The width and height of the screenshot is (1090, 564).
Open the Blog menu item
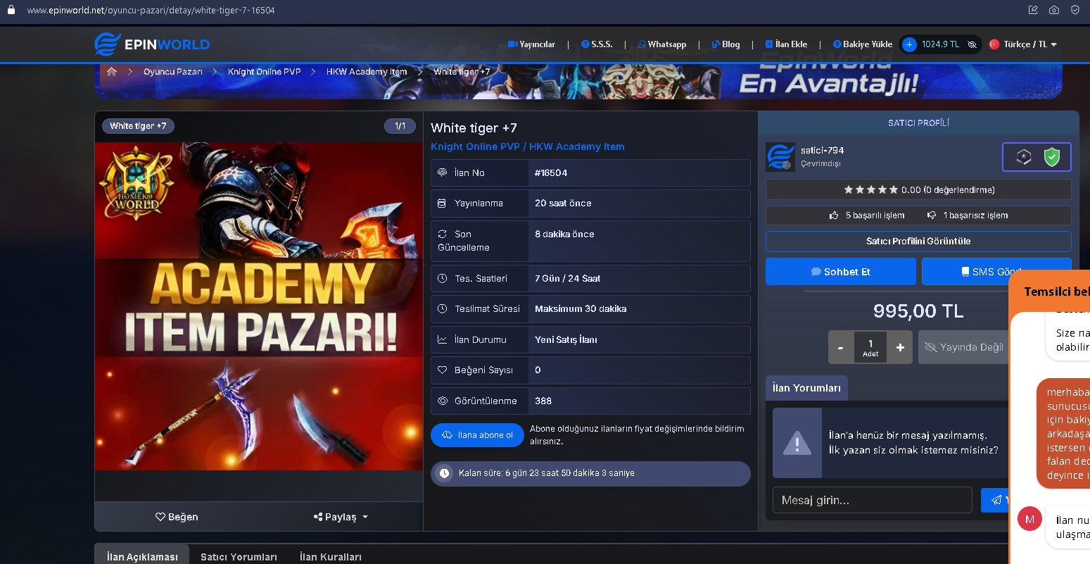[x=725, y=44]
